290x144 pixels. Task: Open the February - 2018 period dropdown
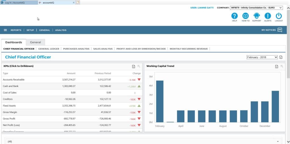(x=262, y=57)
